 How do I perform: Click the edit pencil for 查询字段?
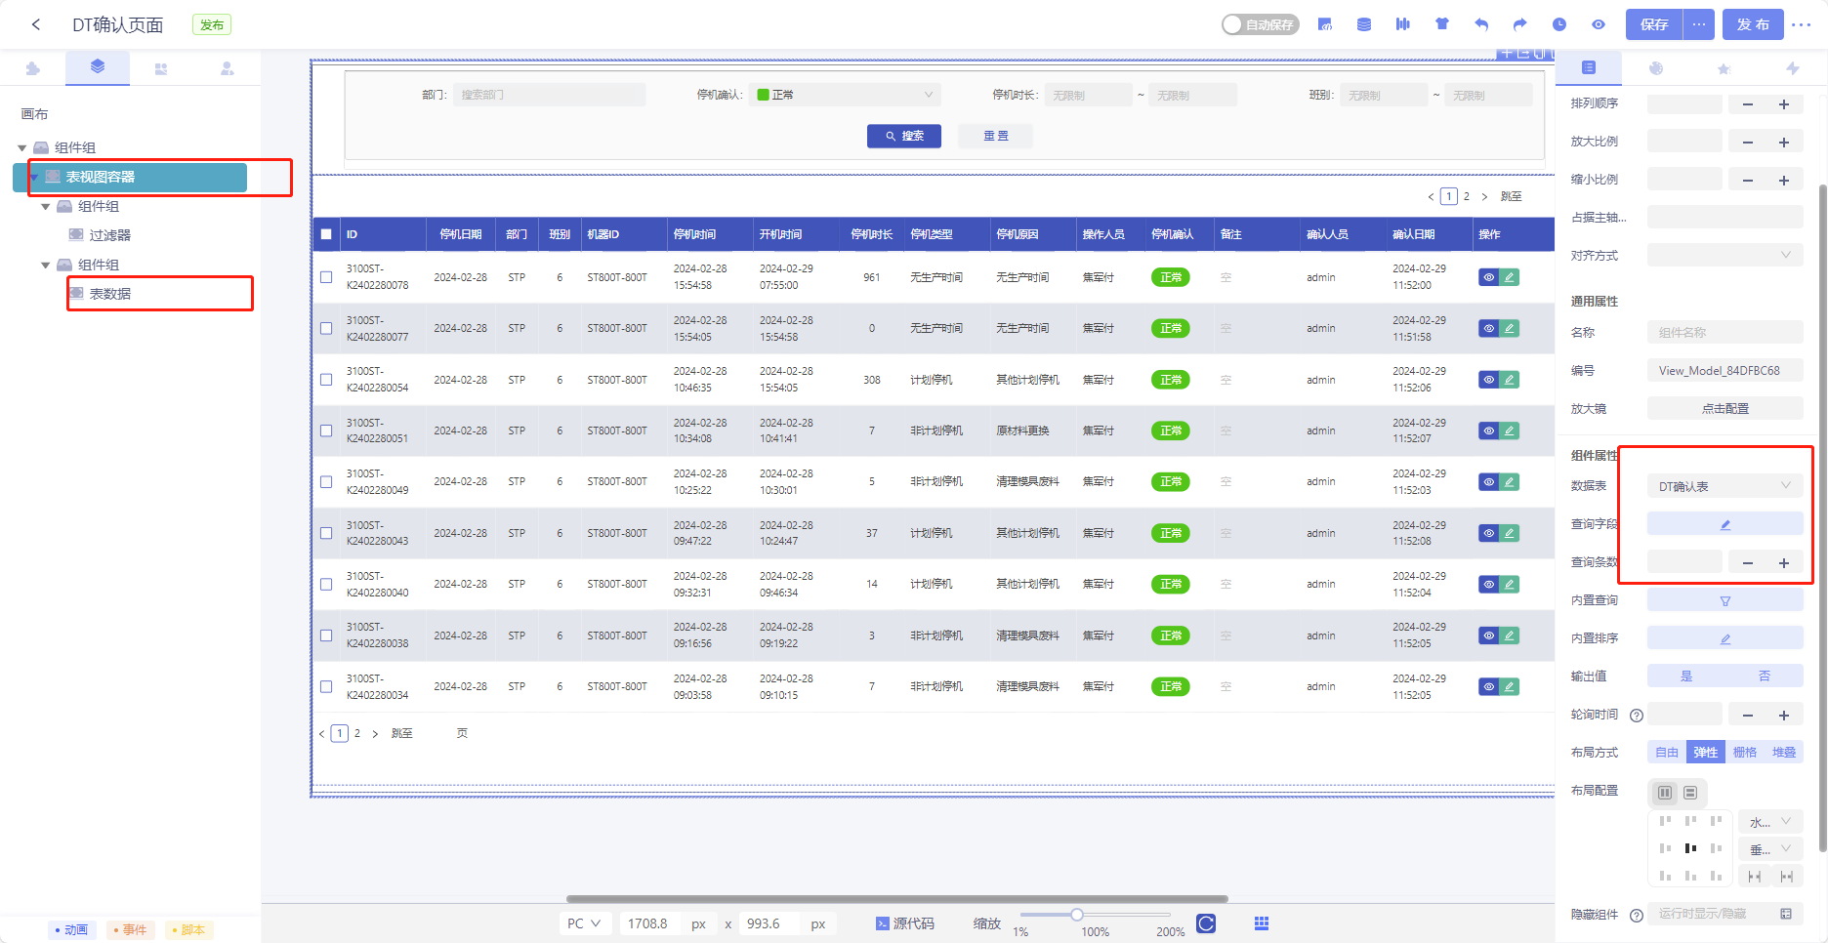tap(1725, 524)
